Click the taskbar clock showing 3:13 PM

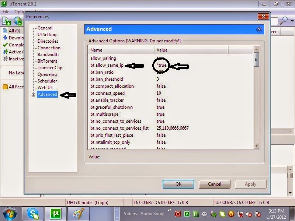276,214
